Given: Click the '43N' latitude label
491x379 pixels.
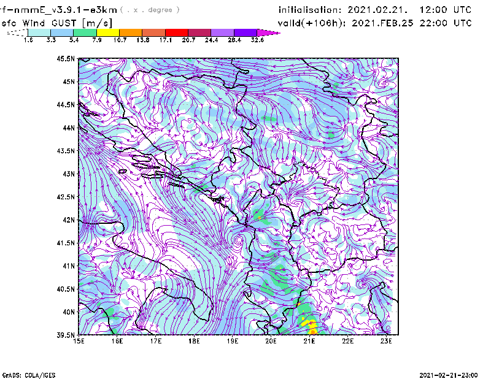Looking at the screenshot, I should (x=69, y=174).
